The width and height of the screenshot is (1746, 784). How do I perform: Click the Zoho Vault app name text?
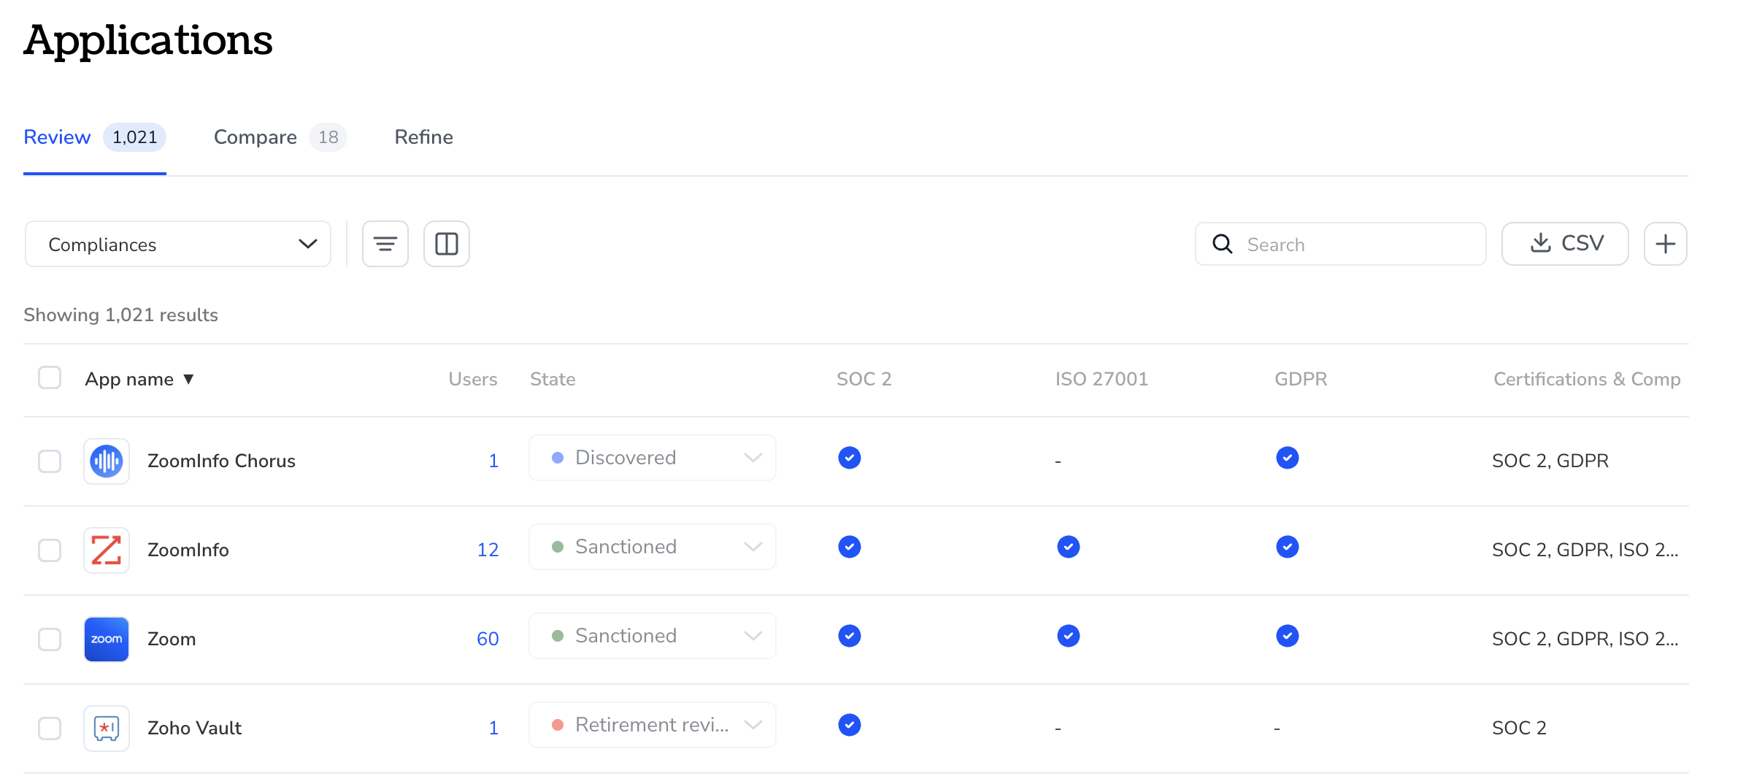point(194,729)
